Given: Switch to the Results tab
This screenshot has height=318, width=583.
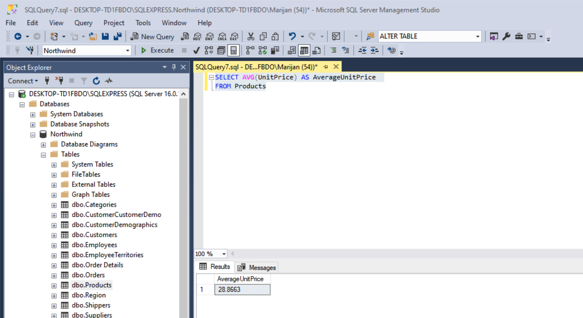Looking at the screenshot, I should point(215,267).
